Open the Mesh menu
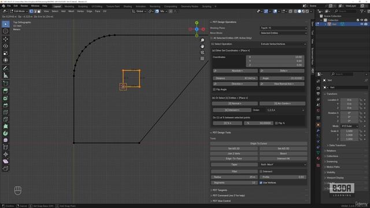Image resolution: width=370 pixels, height=208 pixels. coord(71,12)
